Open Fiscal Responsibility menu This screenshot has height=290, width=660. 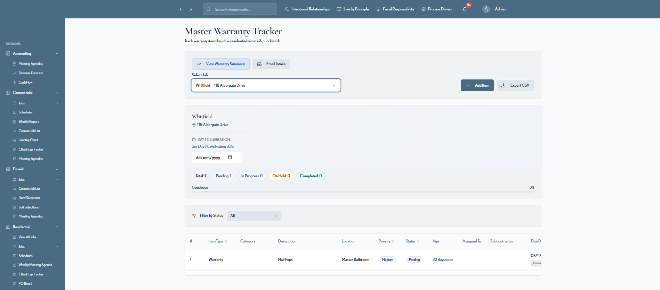pos(395,9)
